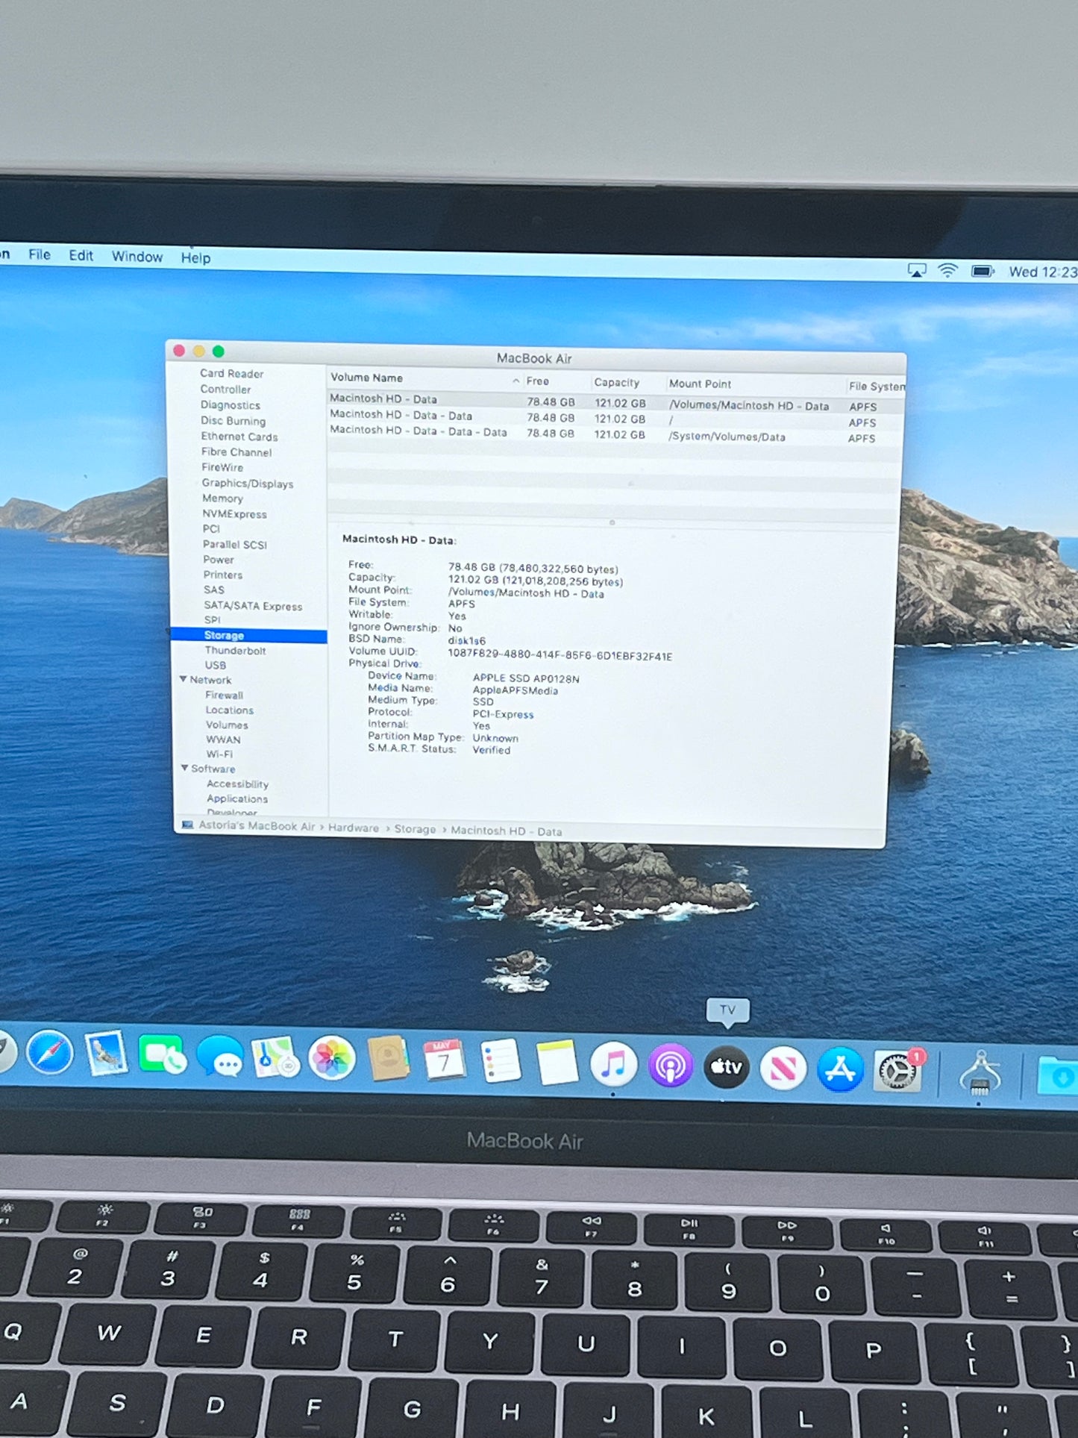Open the Edit menu
Viewport: 1078px width, 1438px height.
tap(81, 255)
